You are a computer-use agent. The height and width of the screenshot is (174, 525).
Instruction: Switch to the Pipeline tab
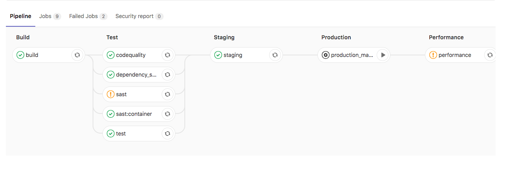click(20, 16)
